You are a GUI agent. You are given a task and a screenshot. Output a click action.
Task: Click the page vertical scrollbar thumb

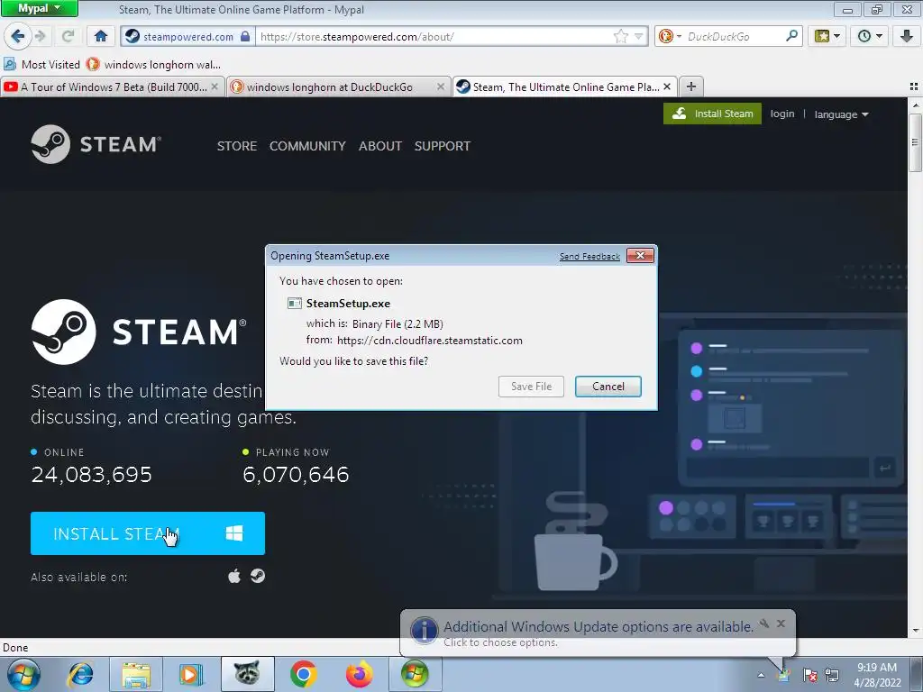pyautogui.click(x=915, y=141)
